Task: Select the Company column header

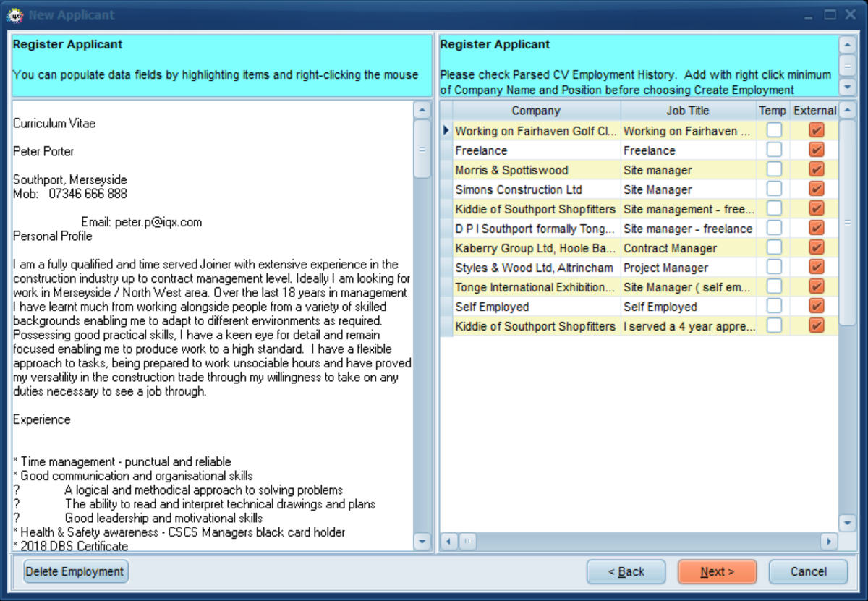Action: 536,111
